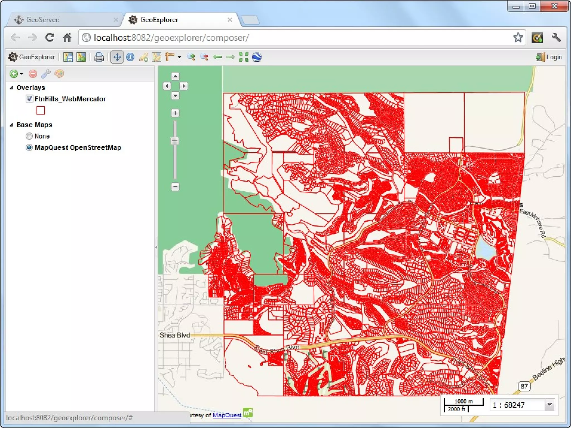The width and height of the screenshot is (571, 428).
Task: Click the zoom in magnifier icon
Action: [191, 57]
